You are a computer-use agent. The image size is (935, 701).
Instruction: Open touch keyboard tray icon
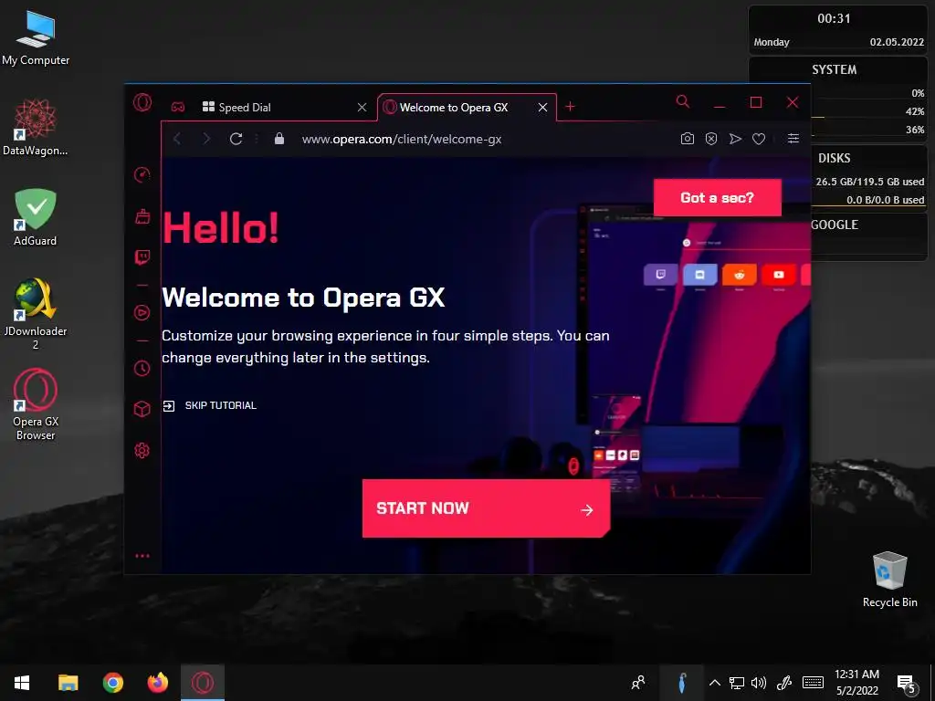[813, 683]
